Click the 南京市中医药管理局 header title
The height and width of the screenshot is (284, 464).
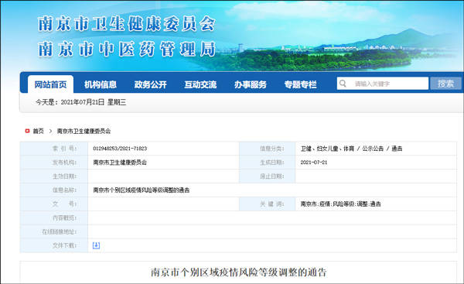click(127, 49)
